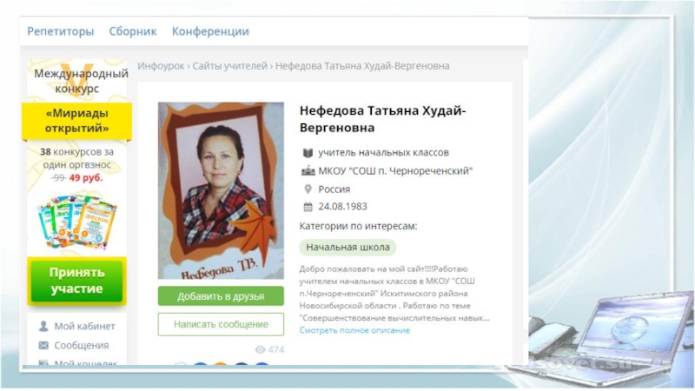Follow the Инфоурок breadcrumb link
This screenshot has height=391, width=695.
[x=161, y=66]
